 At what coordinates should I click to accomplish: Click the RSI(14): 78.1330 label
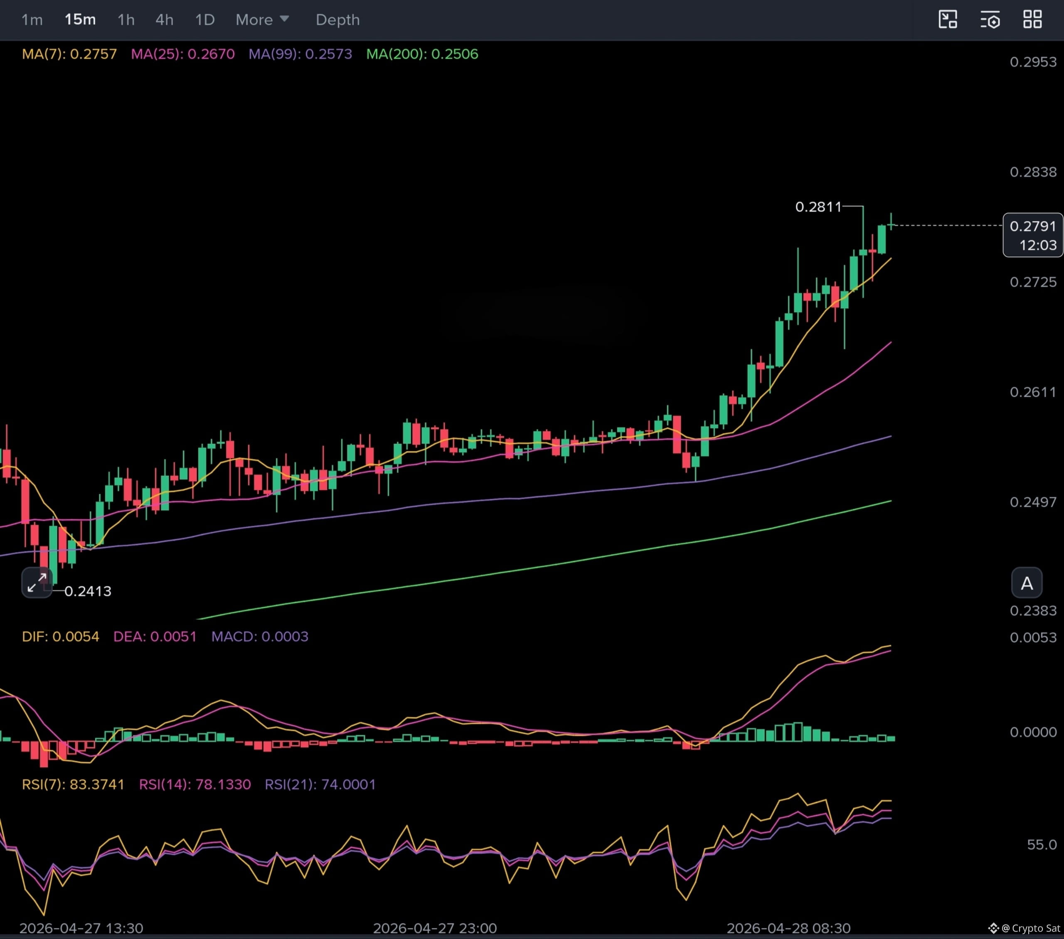click(195, 784)
